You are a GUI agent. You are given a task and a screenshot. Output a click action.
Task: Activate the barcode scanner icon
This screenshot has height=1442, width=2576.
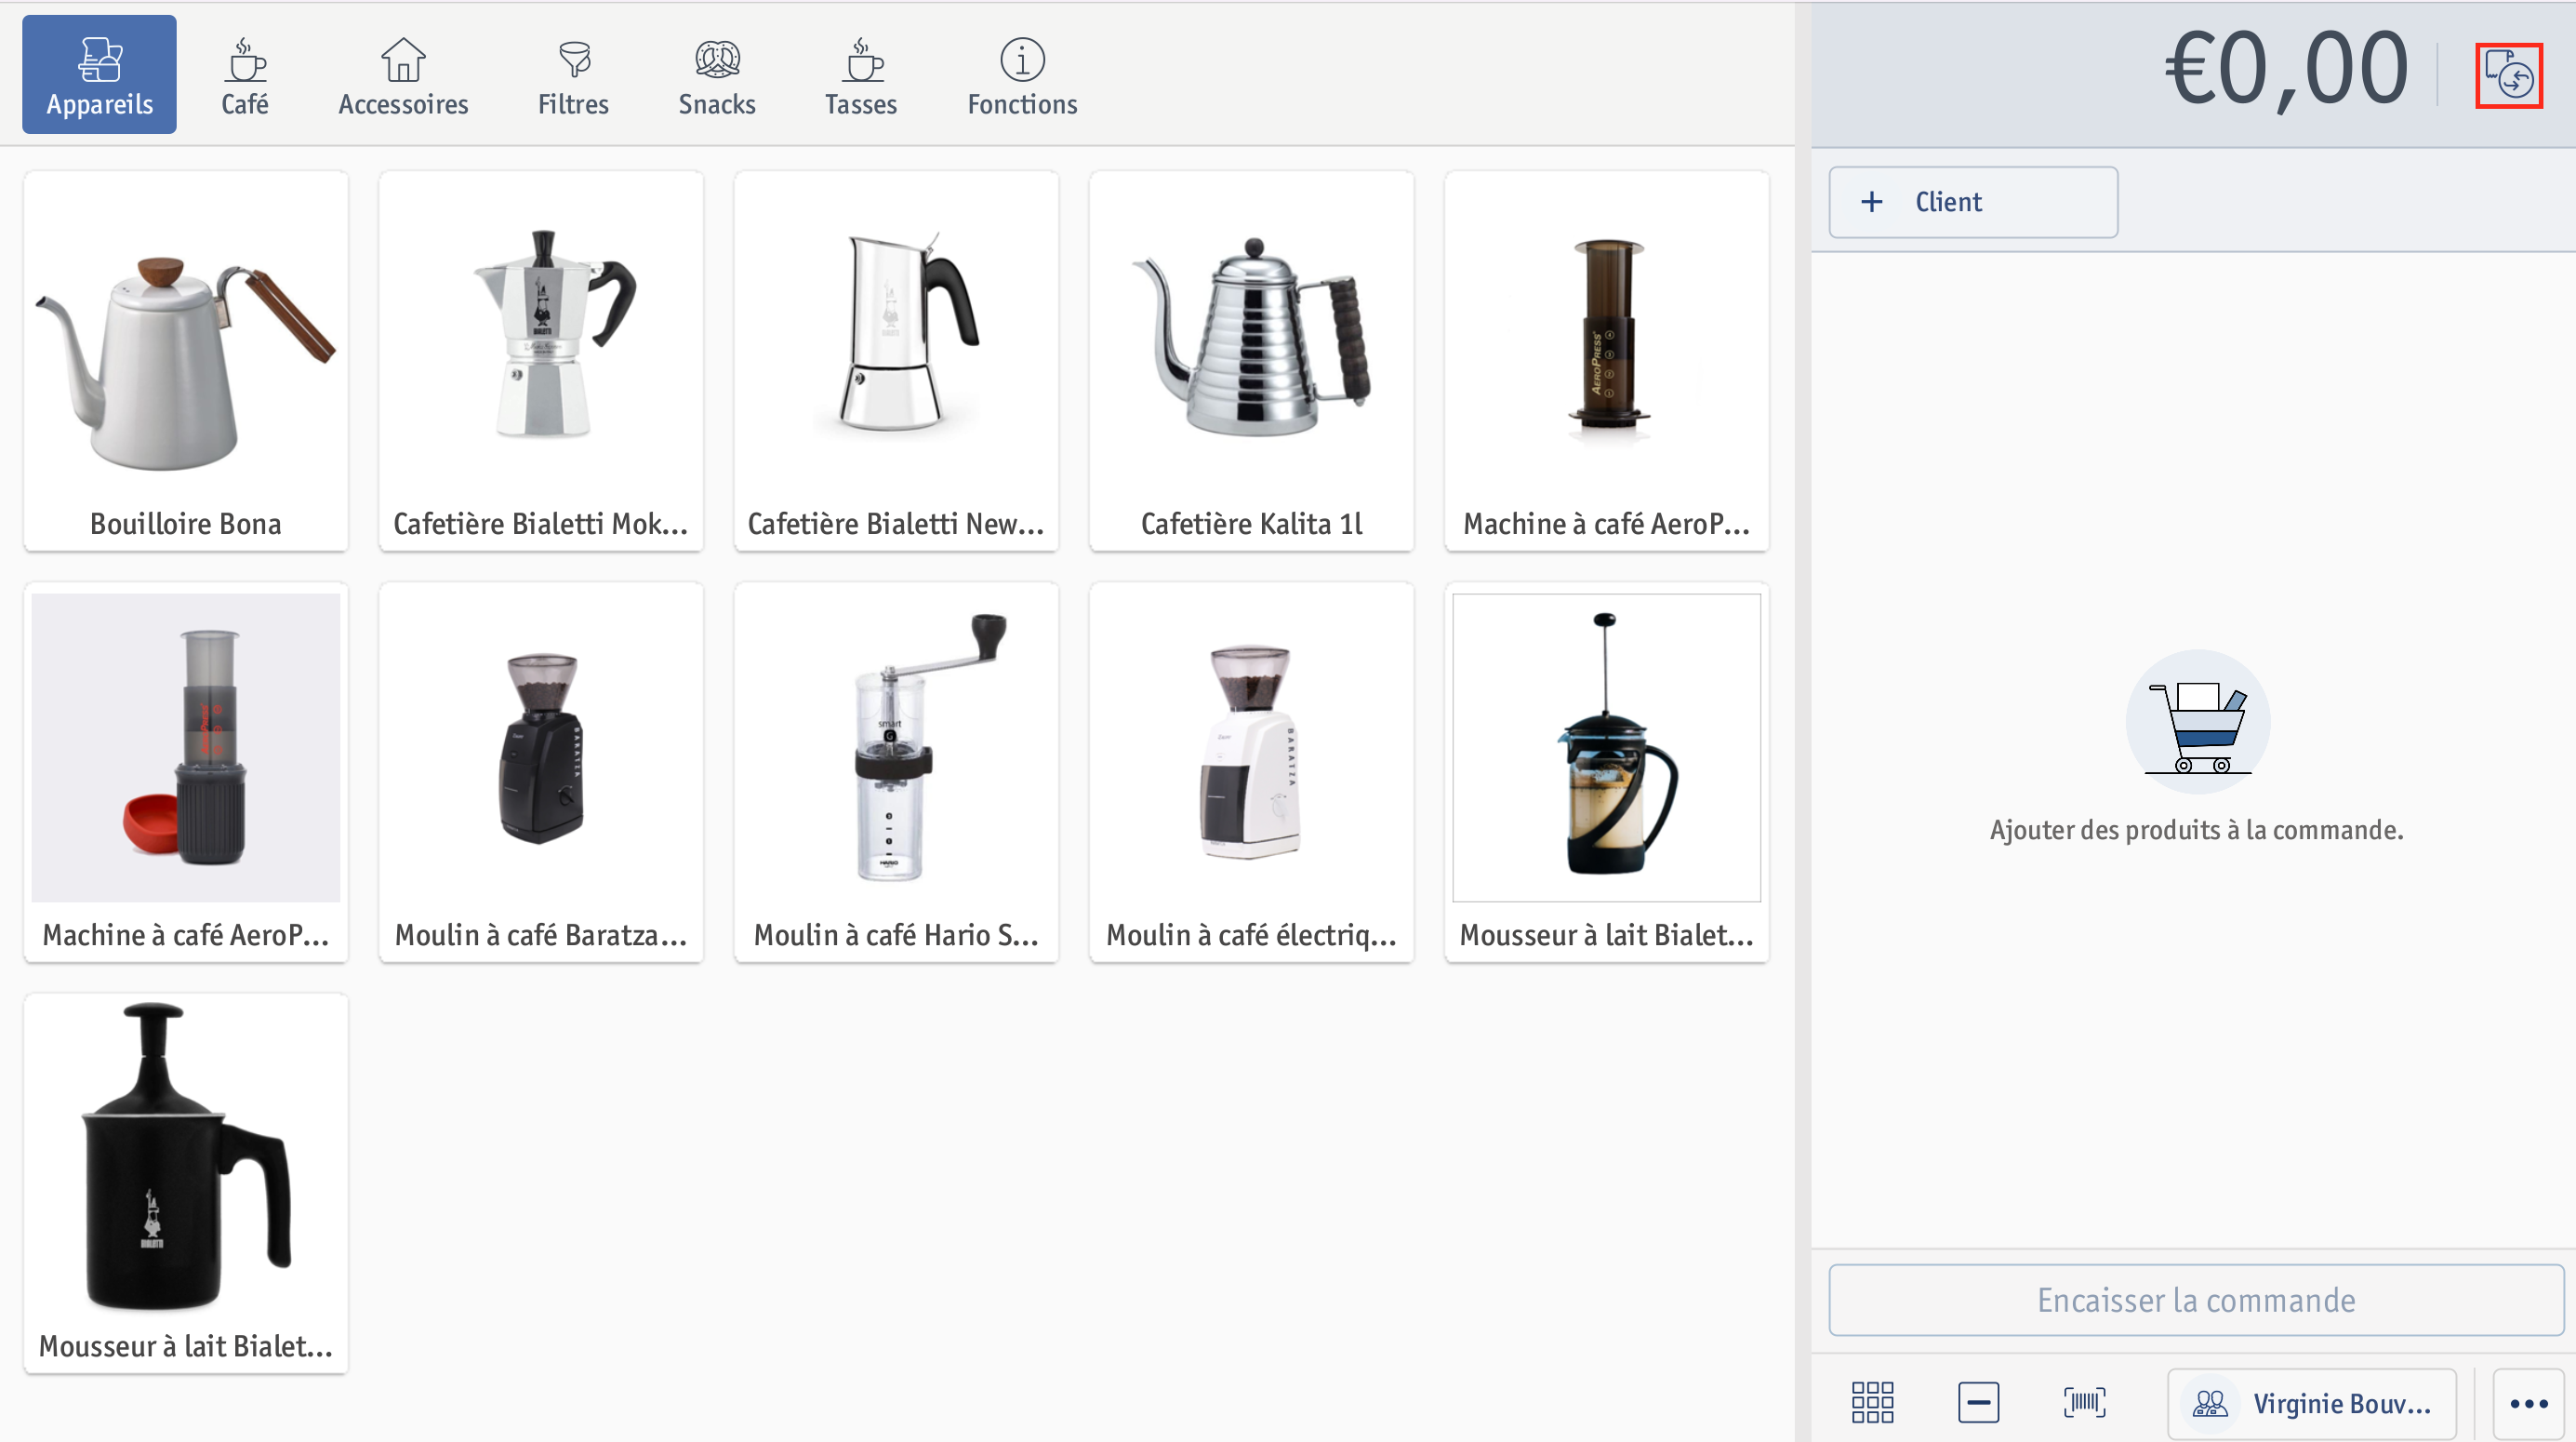[2085, 1403]
